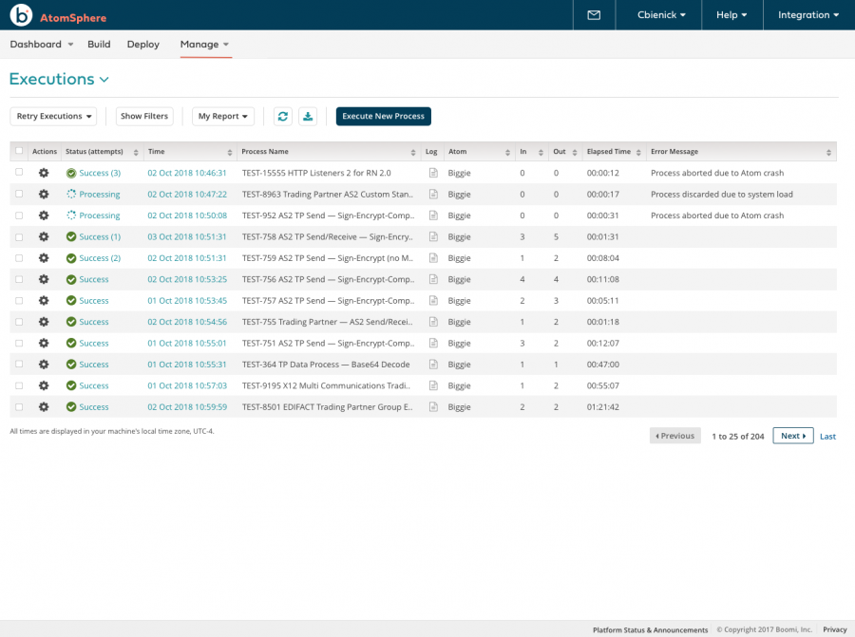Click the refresh executions icon
The width and height of the screenshot is (855, 637).
point(283,116)
